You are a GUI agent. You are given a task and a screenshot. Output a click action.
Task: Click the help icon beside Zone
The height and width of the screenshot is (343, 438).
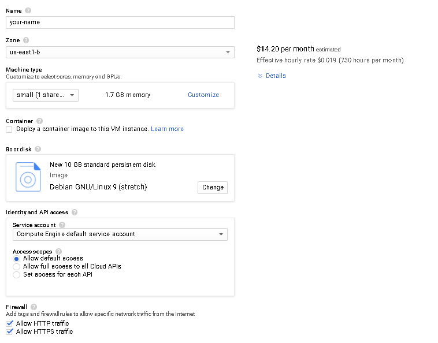tap(26, 40)
